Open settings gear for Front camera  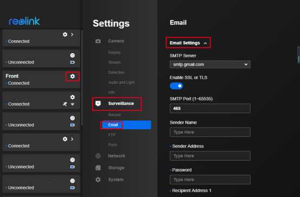72,76
